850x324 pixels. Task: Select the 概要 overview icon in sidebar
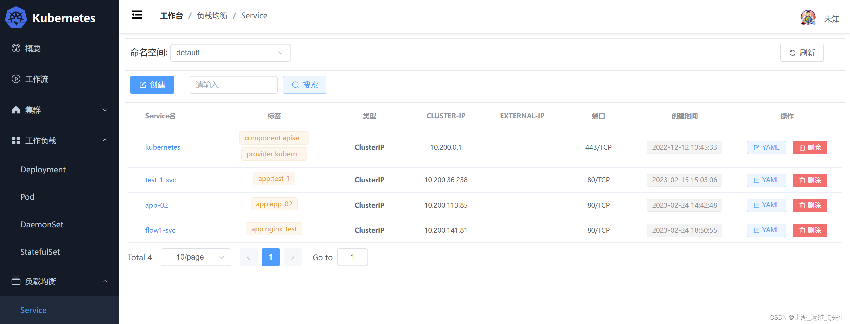pyautogui.click(x=16, y=48)
